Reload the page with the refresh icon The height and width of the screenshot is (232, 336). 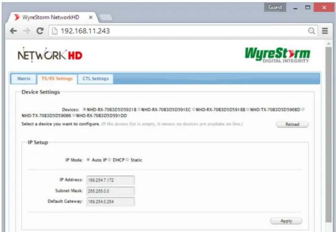40,31
